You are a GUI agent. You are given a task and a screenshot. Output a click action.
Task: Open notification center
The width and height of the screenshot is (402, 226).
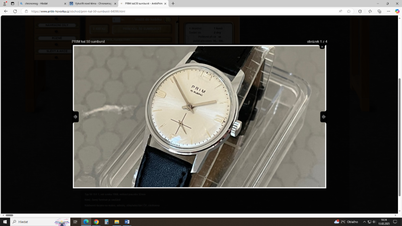pos(395,222)
